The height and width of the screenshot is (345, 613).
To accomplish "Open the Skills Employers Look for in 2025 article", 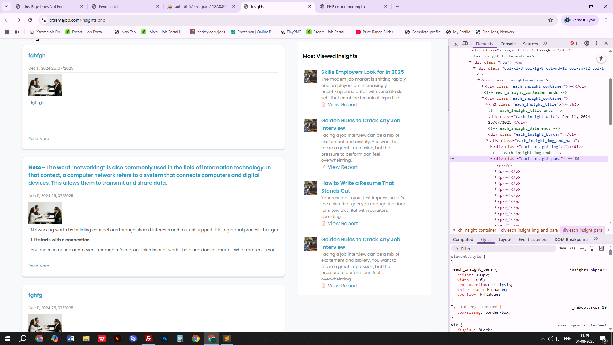I will point(362,72).
